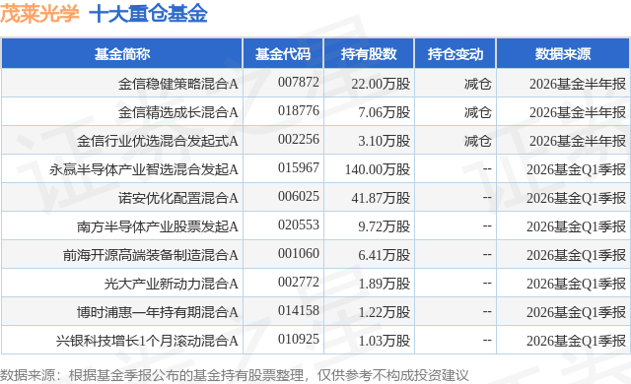The image size is (631, 384).
Task: Click the 十大重仓基金 heading
Action: [x=148, y=14]
